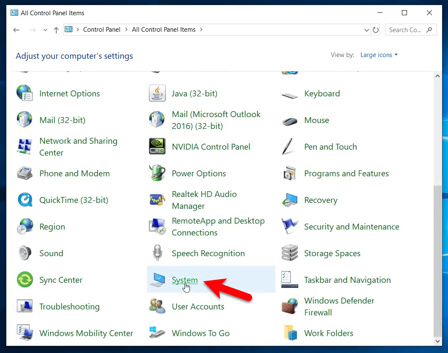
Task: Navigate up one level with Up arrow
Action: (x=56, y=30)
